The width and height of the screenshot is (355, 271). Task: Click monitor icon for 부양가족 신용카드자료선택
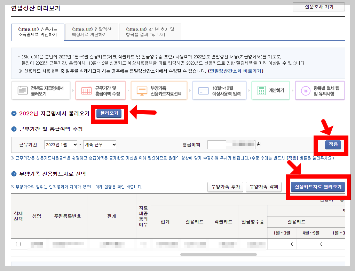(142, 91)
